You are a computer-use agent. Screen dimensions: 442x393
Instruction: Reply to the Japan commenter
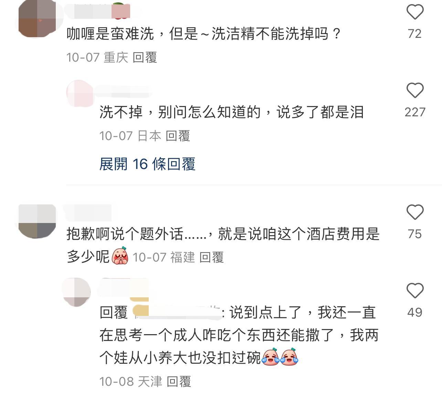click(x=178, y=136)
